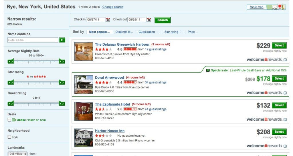Click the struck-through $209 price
This screenshot has height=156, width=293.
pyautogui.click(x=250, y=79)
